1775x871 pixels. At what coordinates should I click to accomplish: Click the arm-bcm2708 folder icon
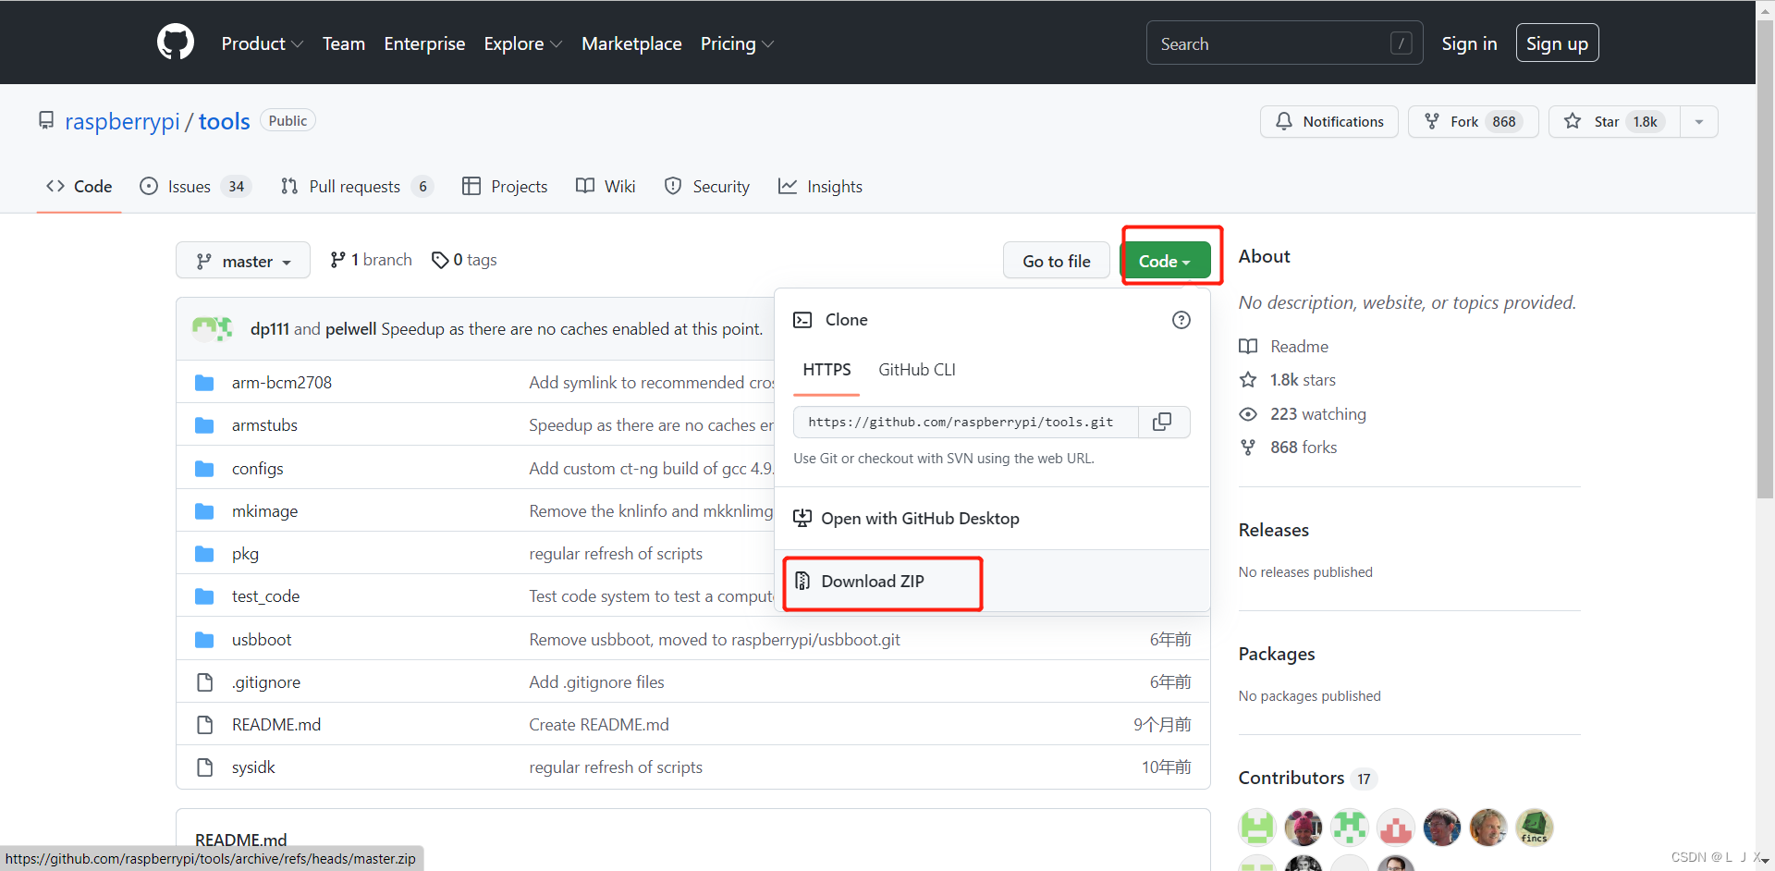click(x=204, y=383)
